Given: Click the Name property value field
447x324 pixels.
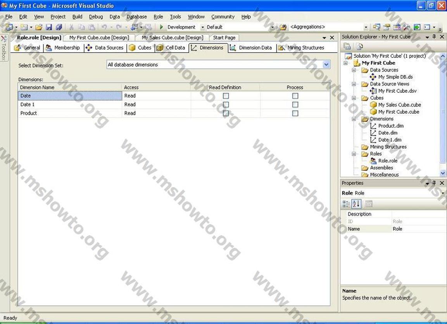Looking at the screenshot, I should [419, 229].
